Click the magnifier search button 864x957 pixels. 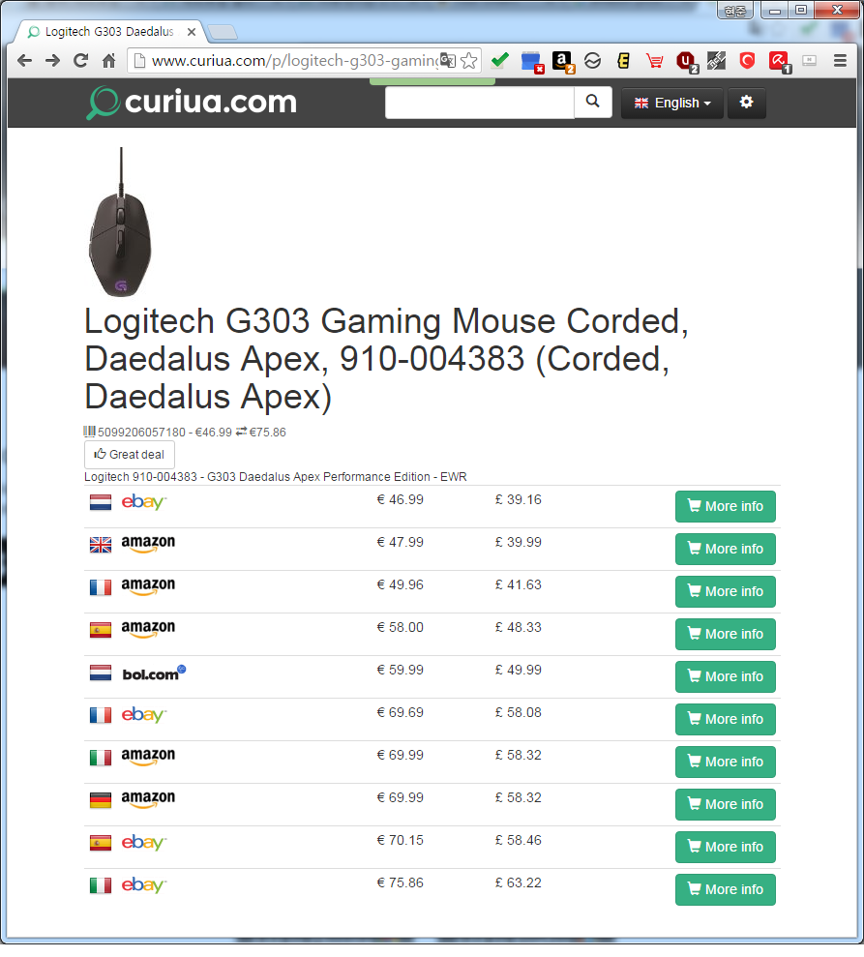coord(593,102)
